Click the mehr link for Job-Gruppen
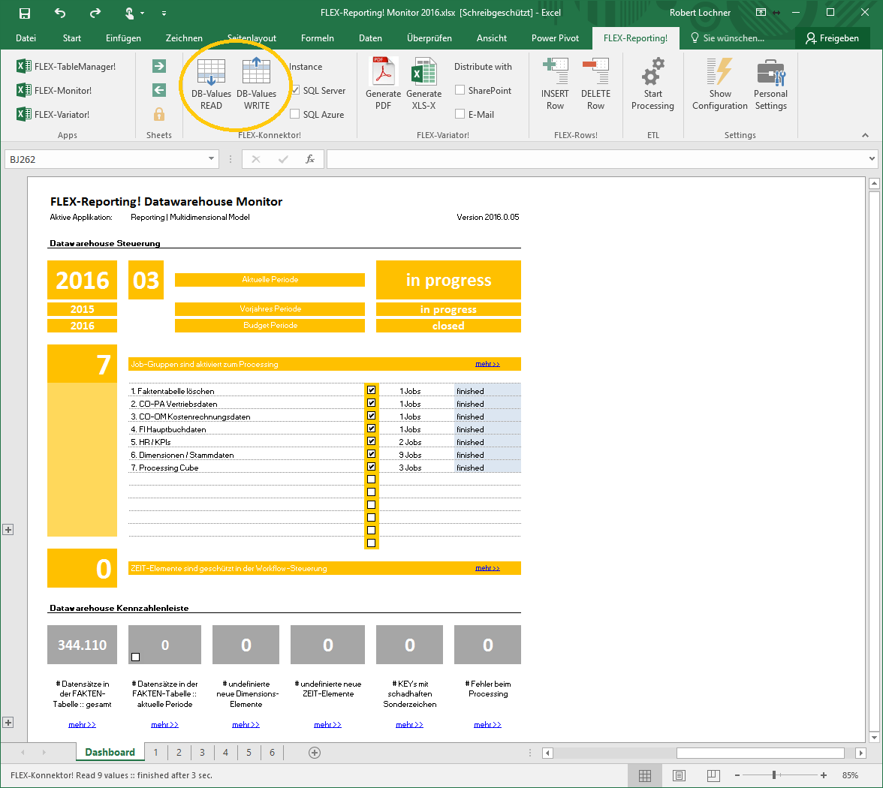 (487, 364)
